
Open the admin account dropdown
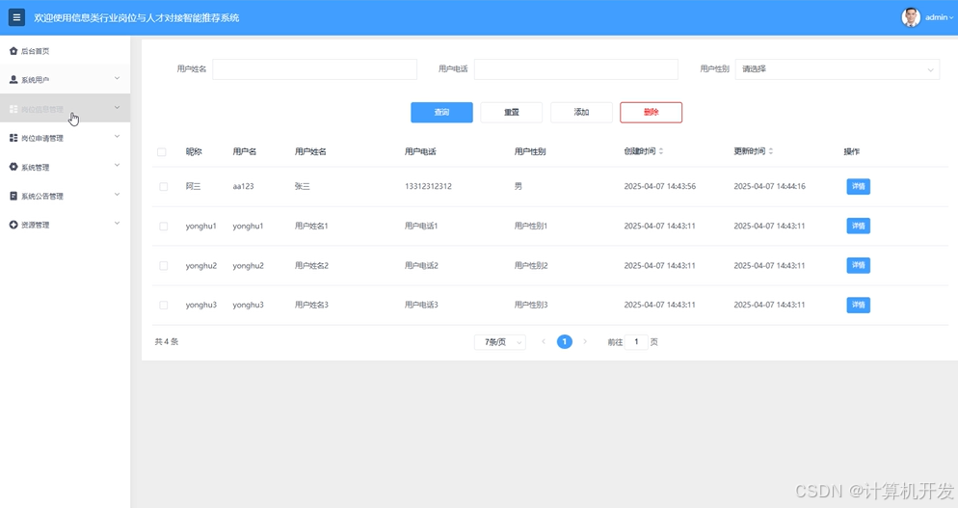pos(939,17)
